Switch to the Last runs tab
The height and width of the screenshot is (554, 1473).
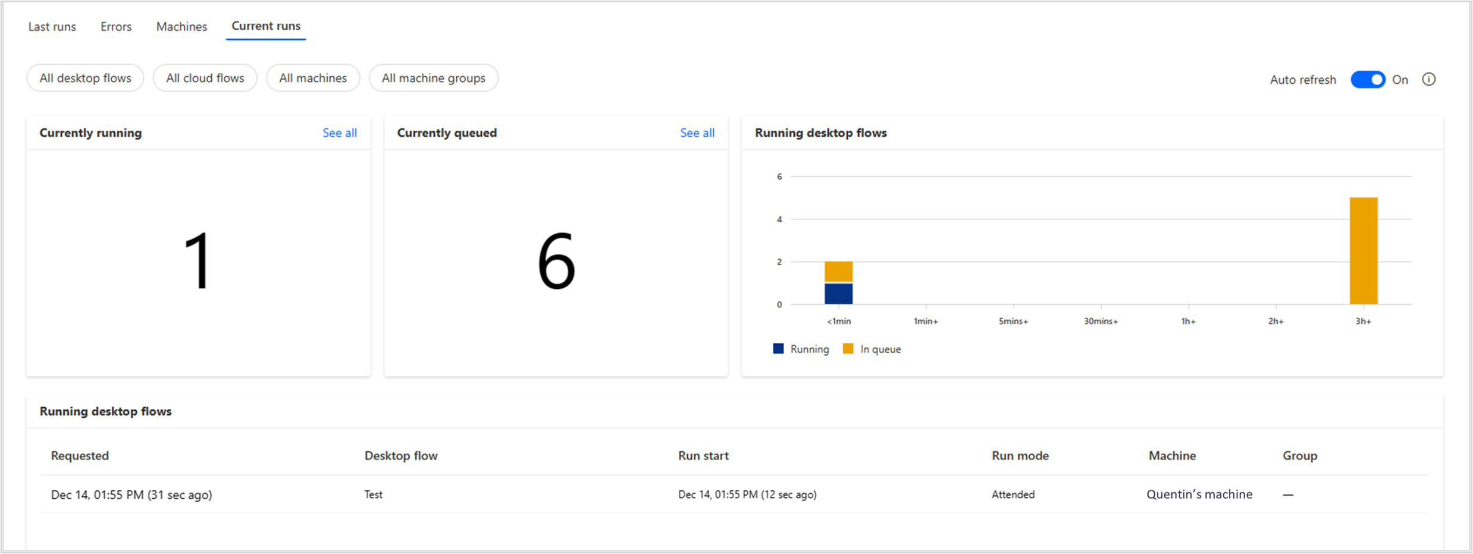[52, 27]
